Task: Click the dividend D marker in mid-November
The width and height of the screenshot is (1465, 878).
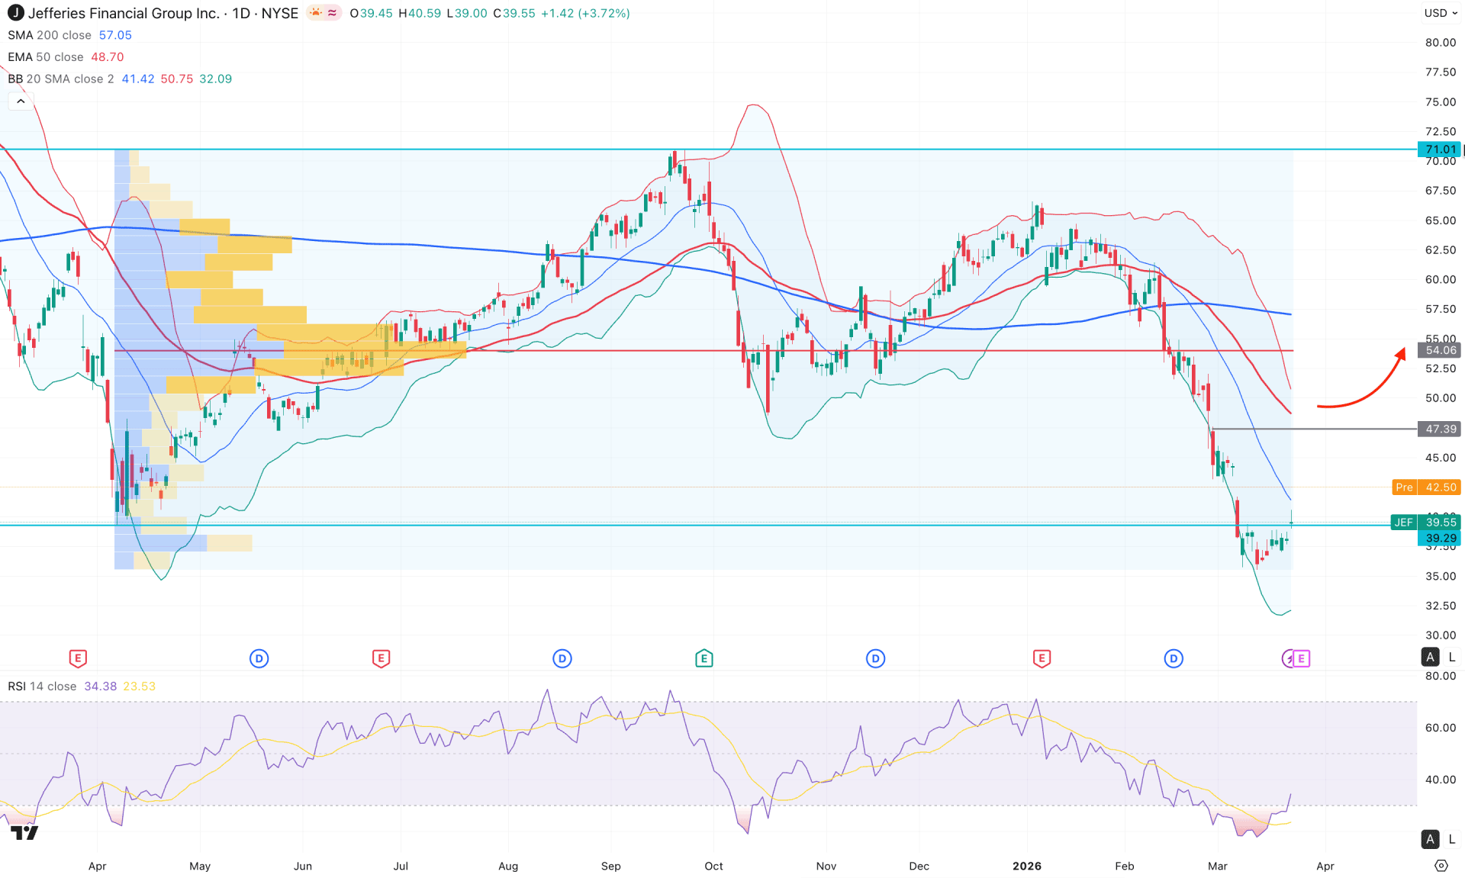Action: coord(876,658)
